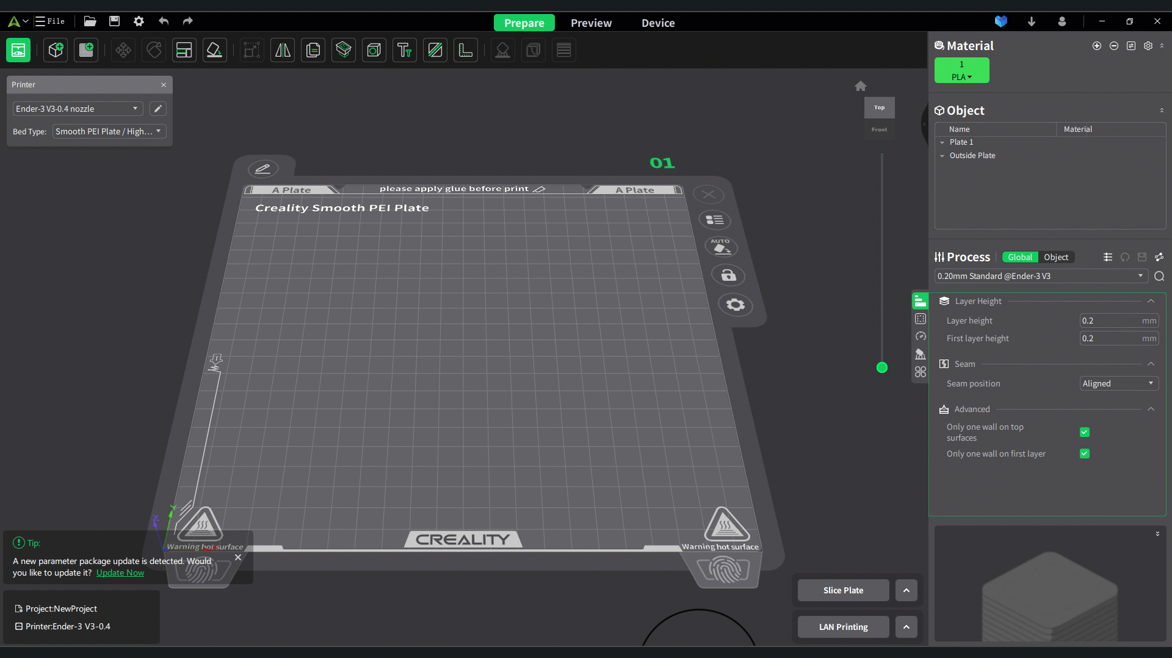This screenshot has width=1172, height=658.
Task: Disable Only one wall on first layer
Action: (x=1084, y=454)
